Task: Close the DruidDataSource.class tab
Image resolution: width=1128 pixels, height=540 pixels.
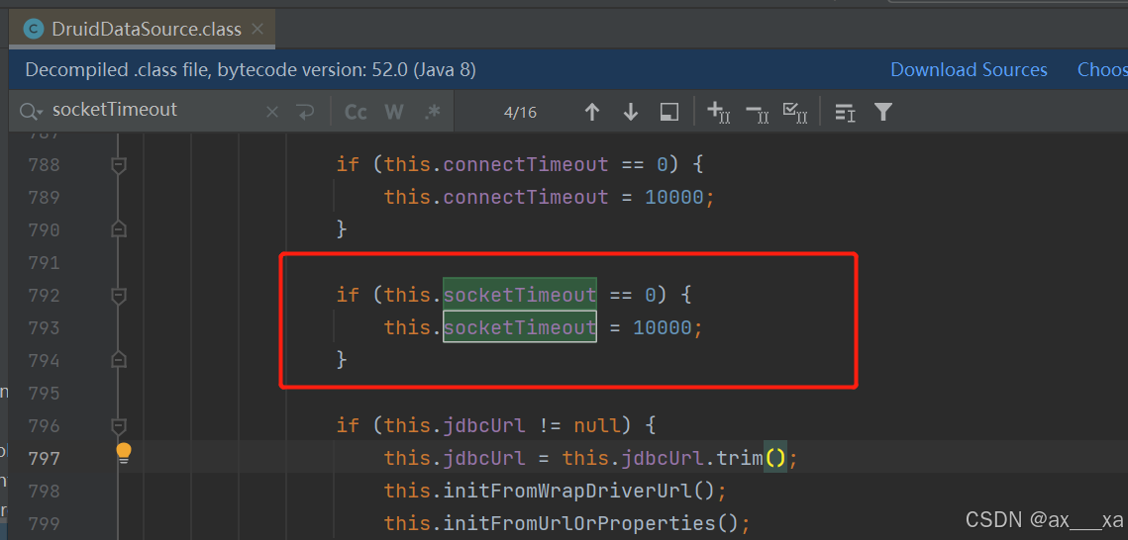Action: click(x=257, y=30)
